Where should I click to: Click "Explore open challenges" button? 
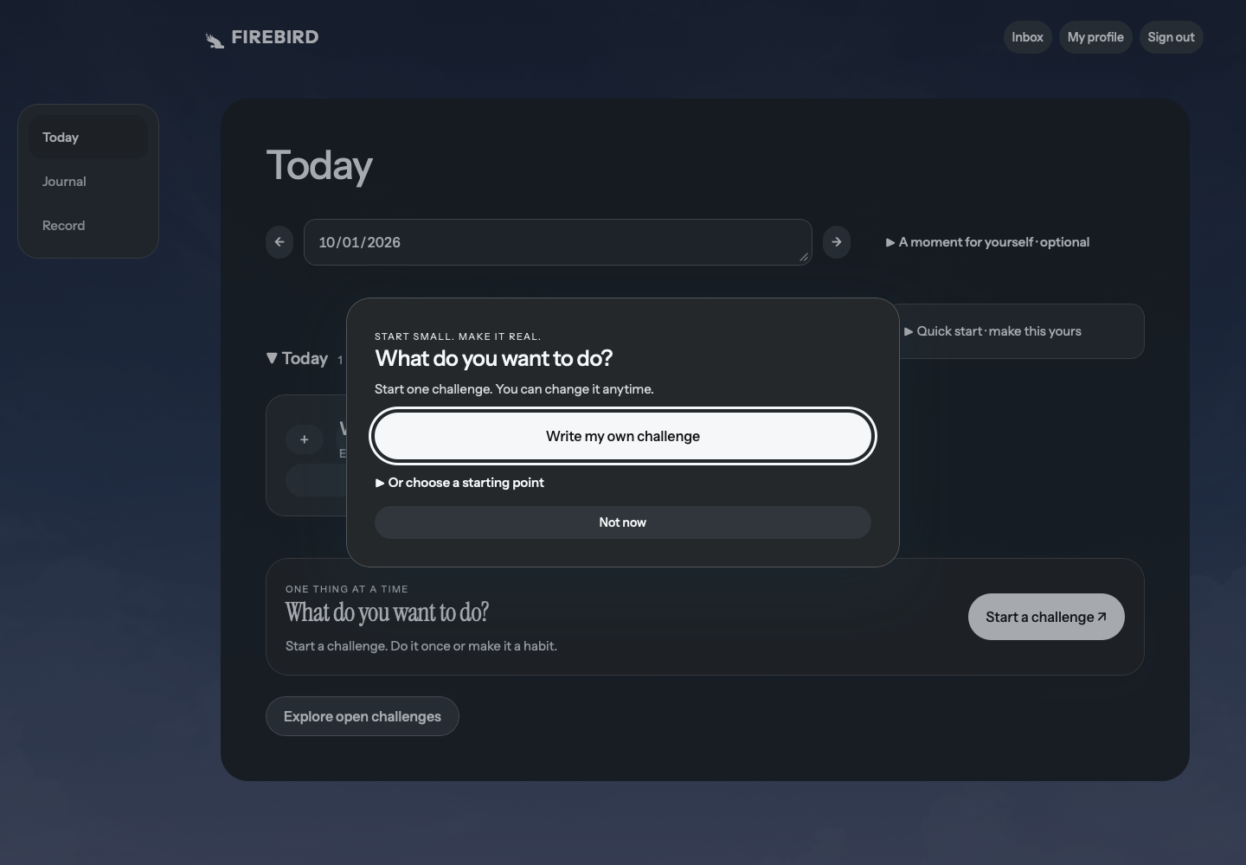[363, 716]
